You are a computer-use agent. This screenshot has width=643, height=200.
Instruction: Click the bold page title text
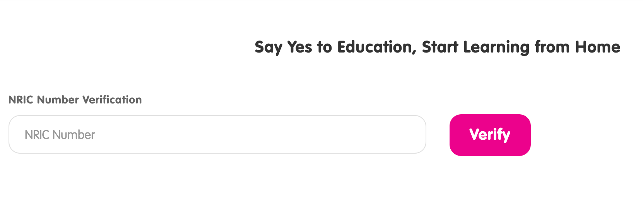pyautogui.click(x=437, y=47)
